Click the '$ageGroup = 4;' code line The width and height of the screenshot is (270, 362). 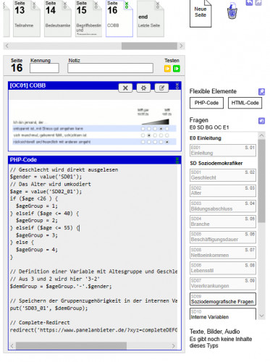[x=37, y=250]
